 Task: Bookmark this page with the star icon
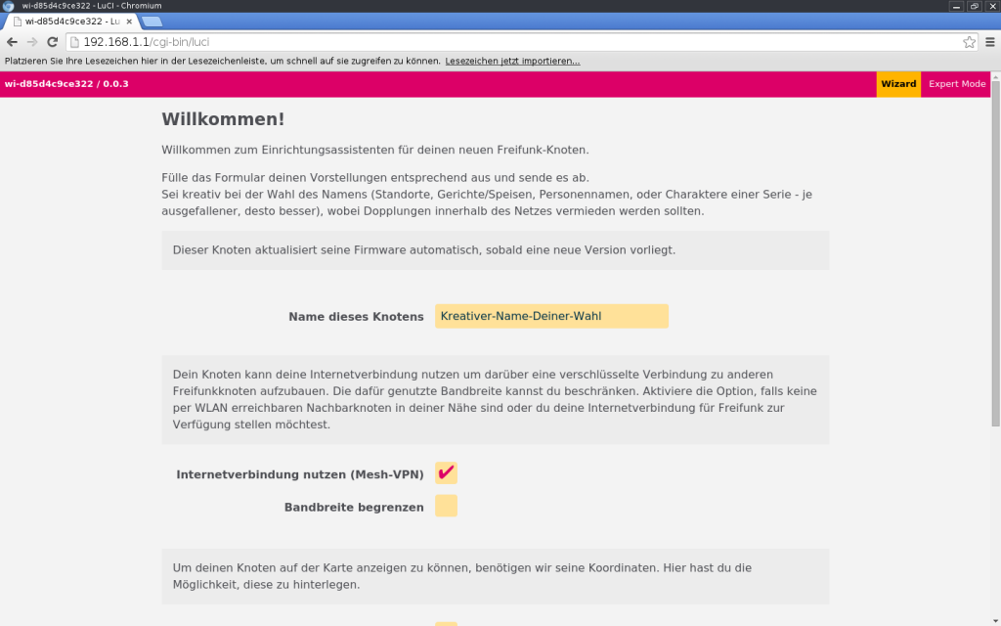pos(969,42)
